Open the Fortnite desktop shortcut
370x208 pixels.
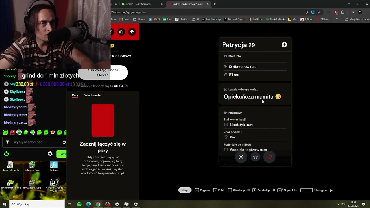point(54,167)
